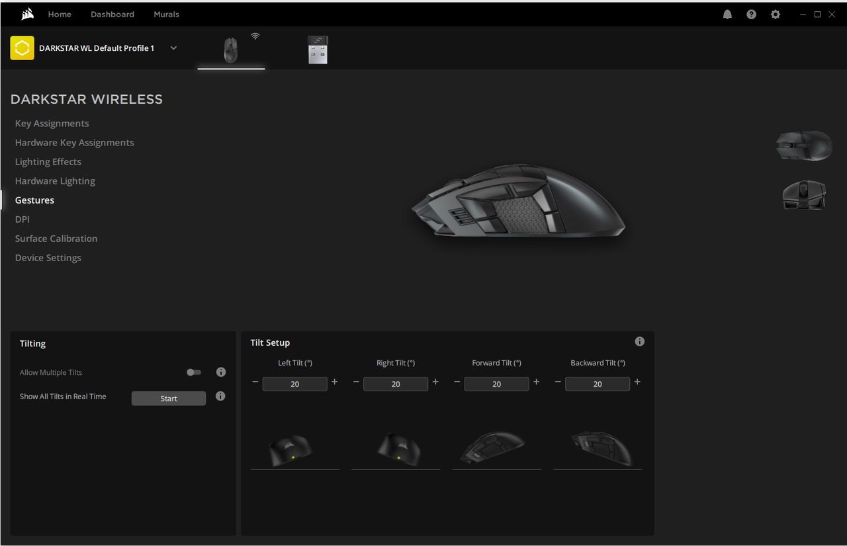Decrease Left Tilt angle with minus
847x546 pixels.
[x=255, y=382]
